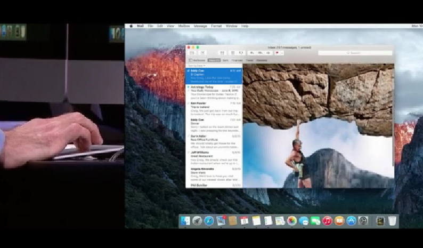Open the File menu
Screen dimensions: 423x248
coord(151,26)
